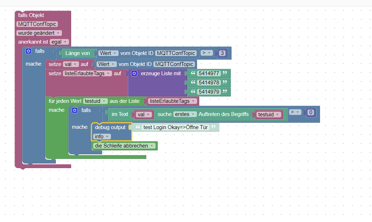Open listeErlaubteTags dropdown in setze block

[87, 73]
